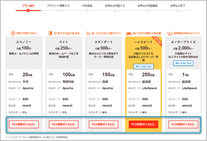The width and height of the screenshot is (207, 141).
Task: Select step 3 SMS認証 label
Action: (87, 6)
